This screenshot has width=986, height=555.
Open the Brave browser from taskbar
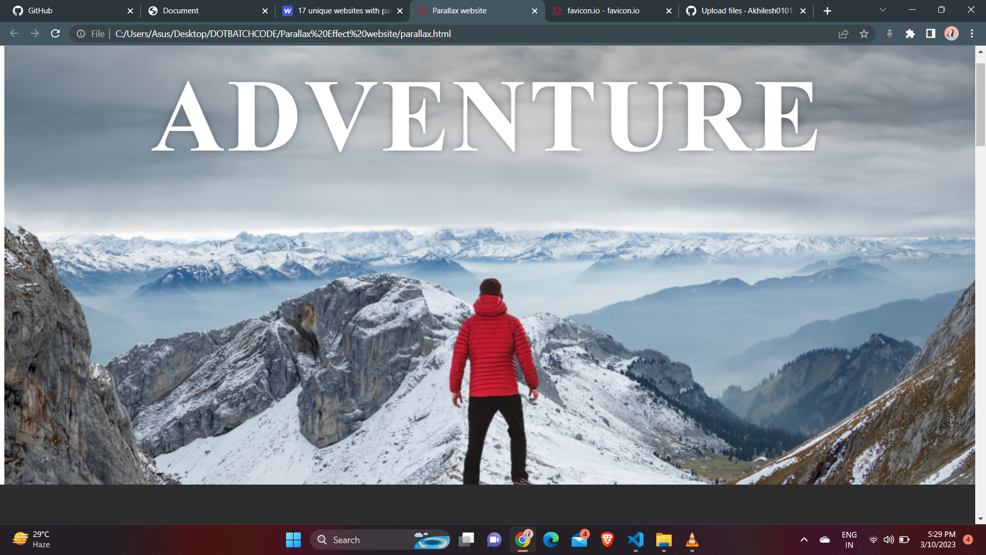[607, 540]
